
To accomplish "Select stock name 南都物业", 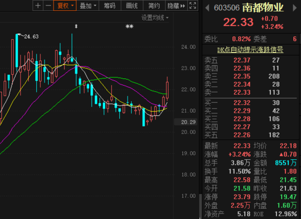I will coord(263,8).
